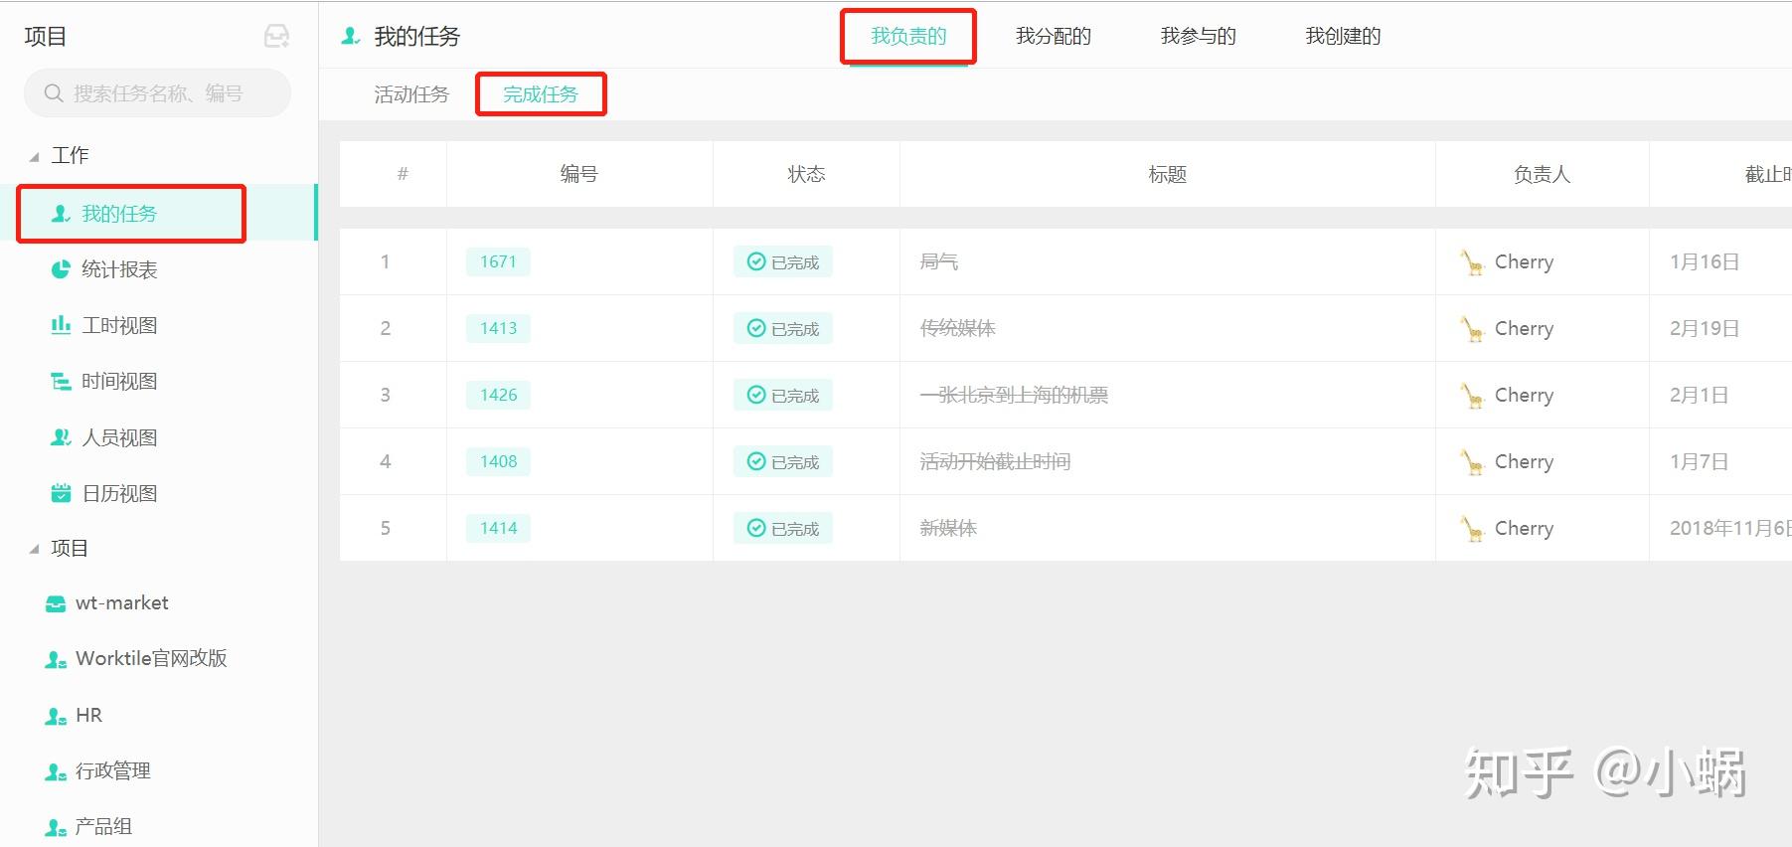Open the task titled 活动开始截止时间

995,461
